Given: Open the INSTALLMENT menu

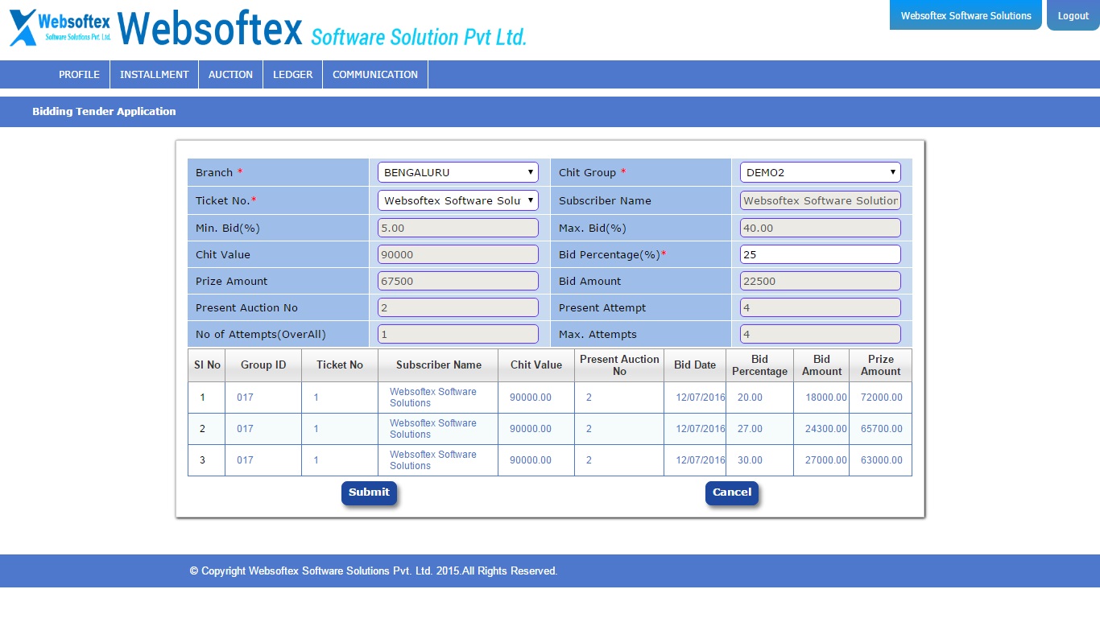Looking at the screenshot, I should coord(155,74).
